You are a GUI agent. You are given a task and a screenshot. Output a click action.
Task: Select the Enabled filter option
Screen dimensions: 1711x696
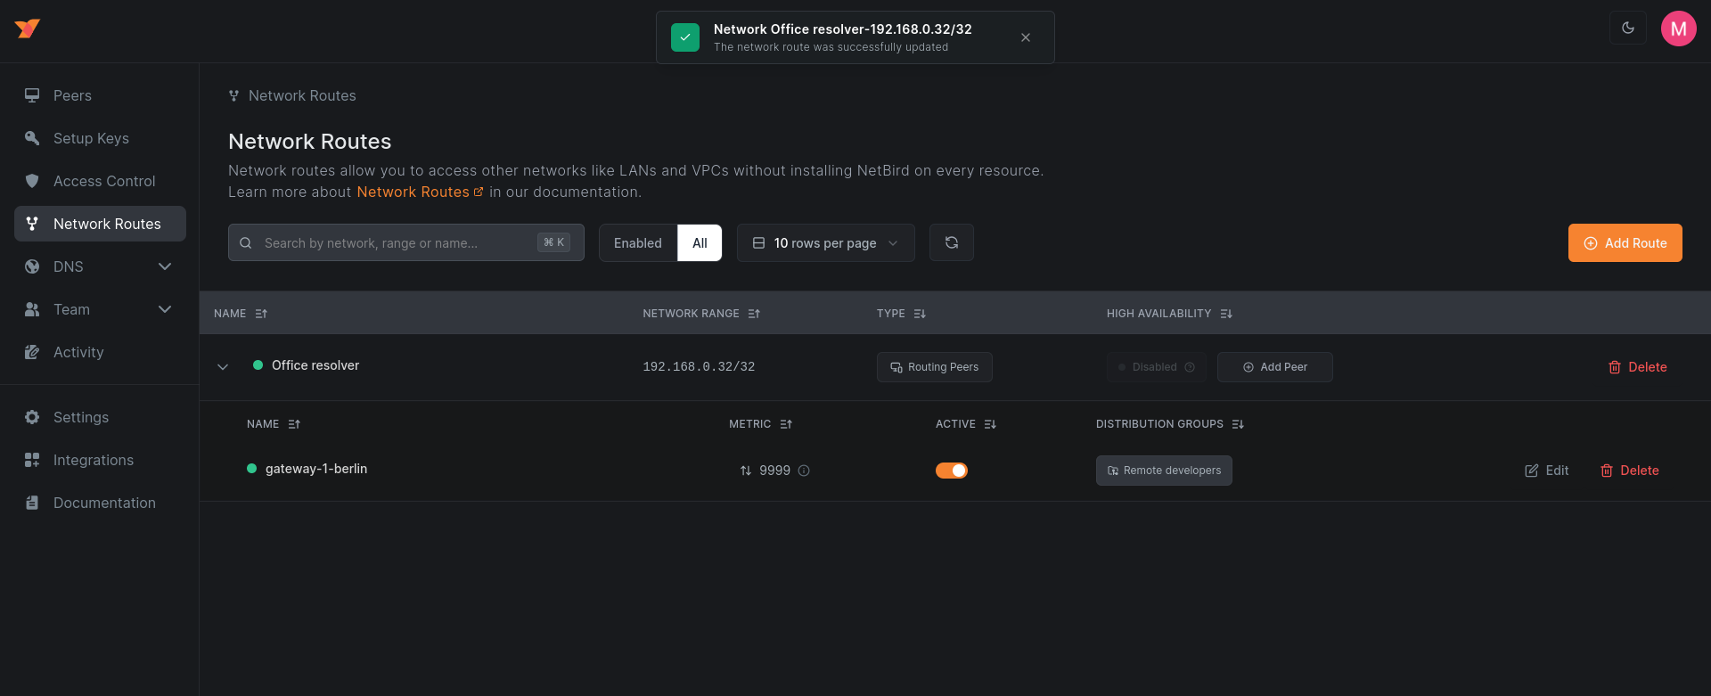click(637, 242)
